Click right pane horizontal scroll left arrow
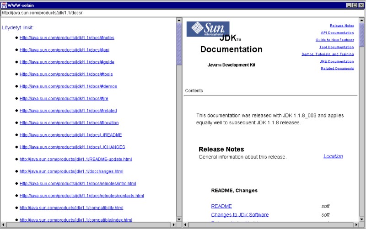The width and height of the screenshot is (366, 229). pyautogui.click(x=186, y=225)
